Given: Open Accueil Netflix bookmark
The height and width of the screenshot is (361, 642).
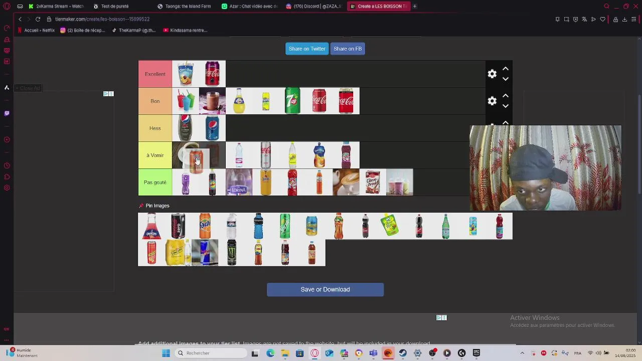Looking at the screenshot, I should (x=36, y=30).
